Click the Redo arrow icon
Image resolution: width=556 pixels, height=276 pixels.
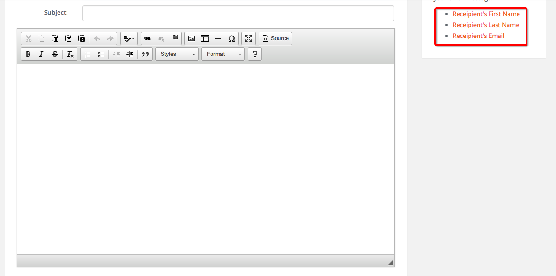tap(110, 38)
